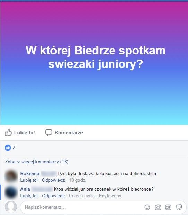
Task: Attach a photo using the camera icon
Action: point(158,207)
